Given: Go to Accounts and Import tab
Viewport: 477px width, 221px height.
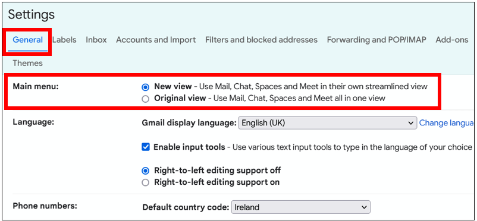Looking at the screenshot, I should tap(156, 40).
